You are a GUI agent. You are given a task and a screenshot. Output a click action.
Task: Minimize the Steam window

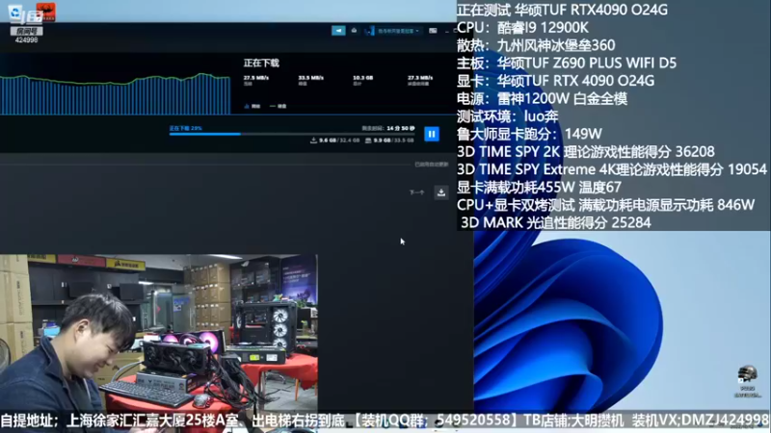(447, 31)
